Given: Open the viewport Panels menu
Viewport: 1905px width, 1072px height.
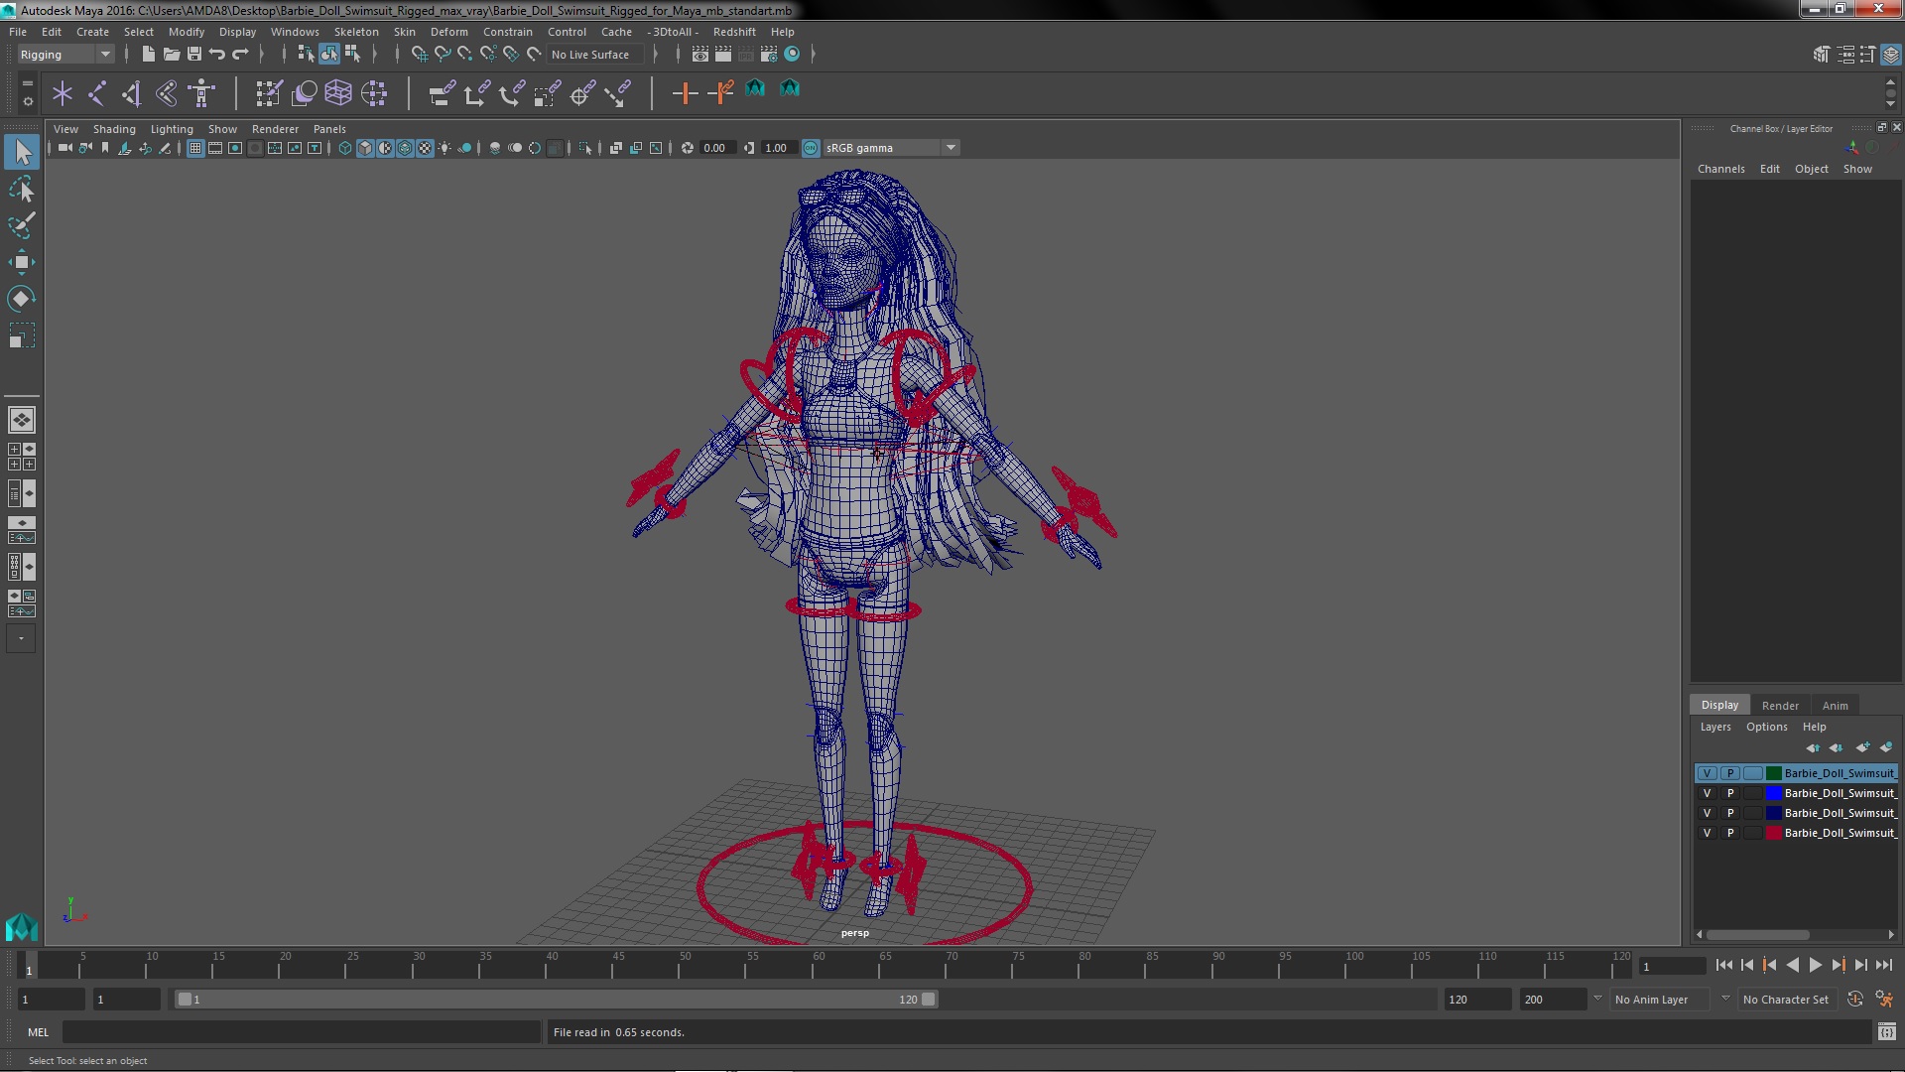Looking at the screenshot, I should pos(329,129).
